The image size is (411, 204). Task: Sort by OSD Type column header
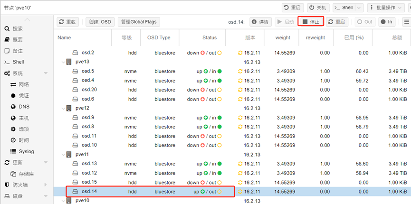click(160, 37)
